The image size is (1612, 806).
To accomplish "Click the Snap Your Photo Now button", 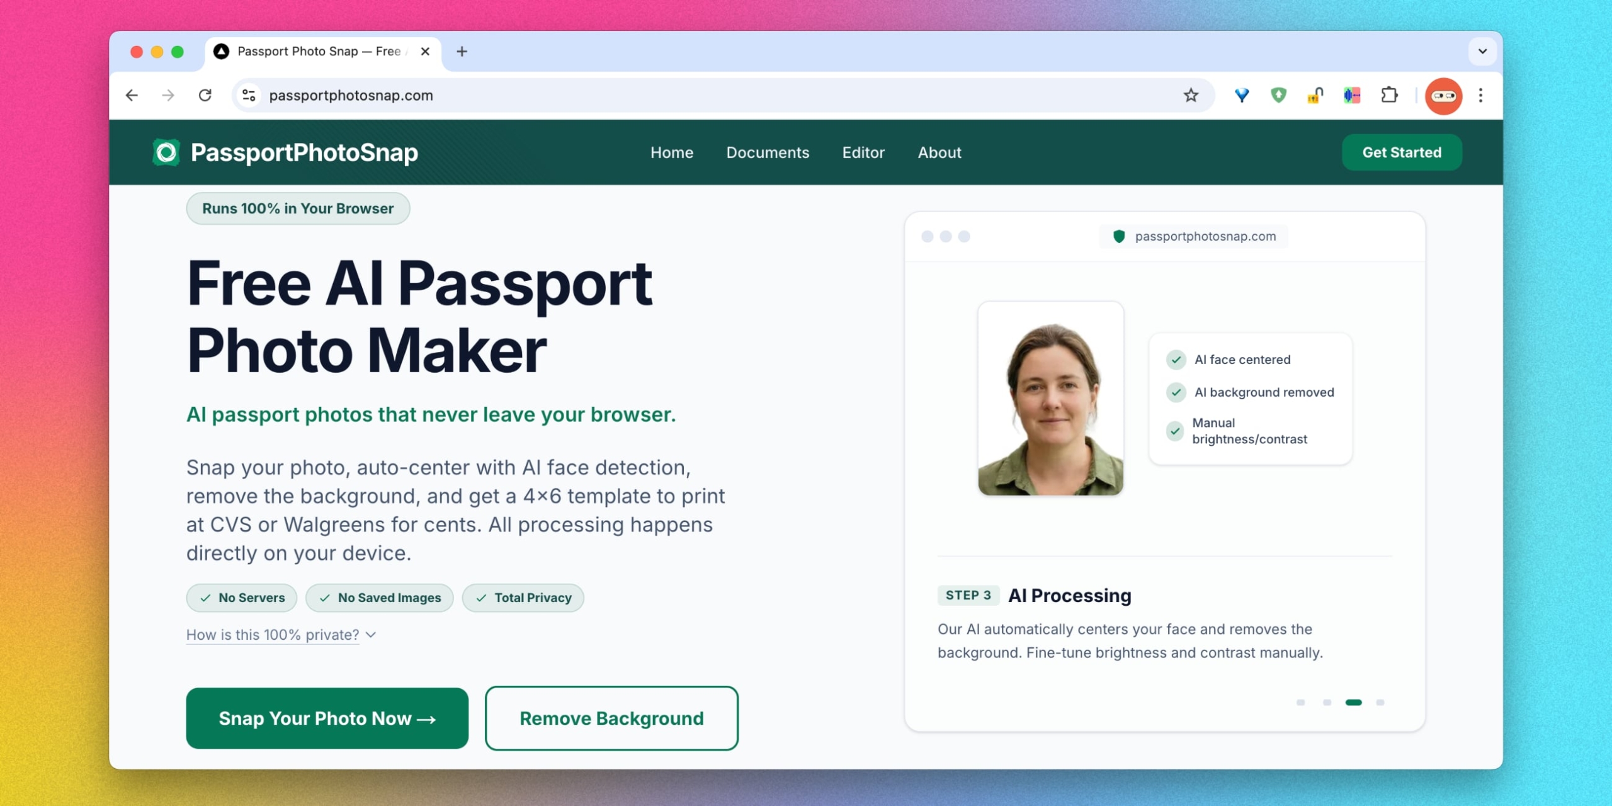I will point(326,718).
